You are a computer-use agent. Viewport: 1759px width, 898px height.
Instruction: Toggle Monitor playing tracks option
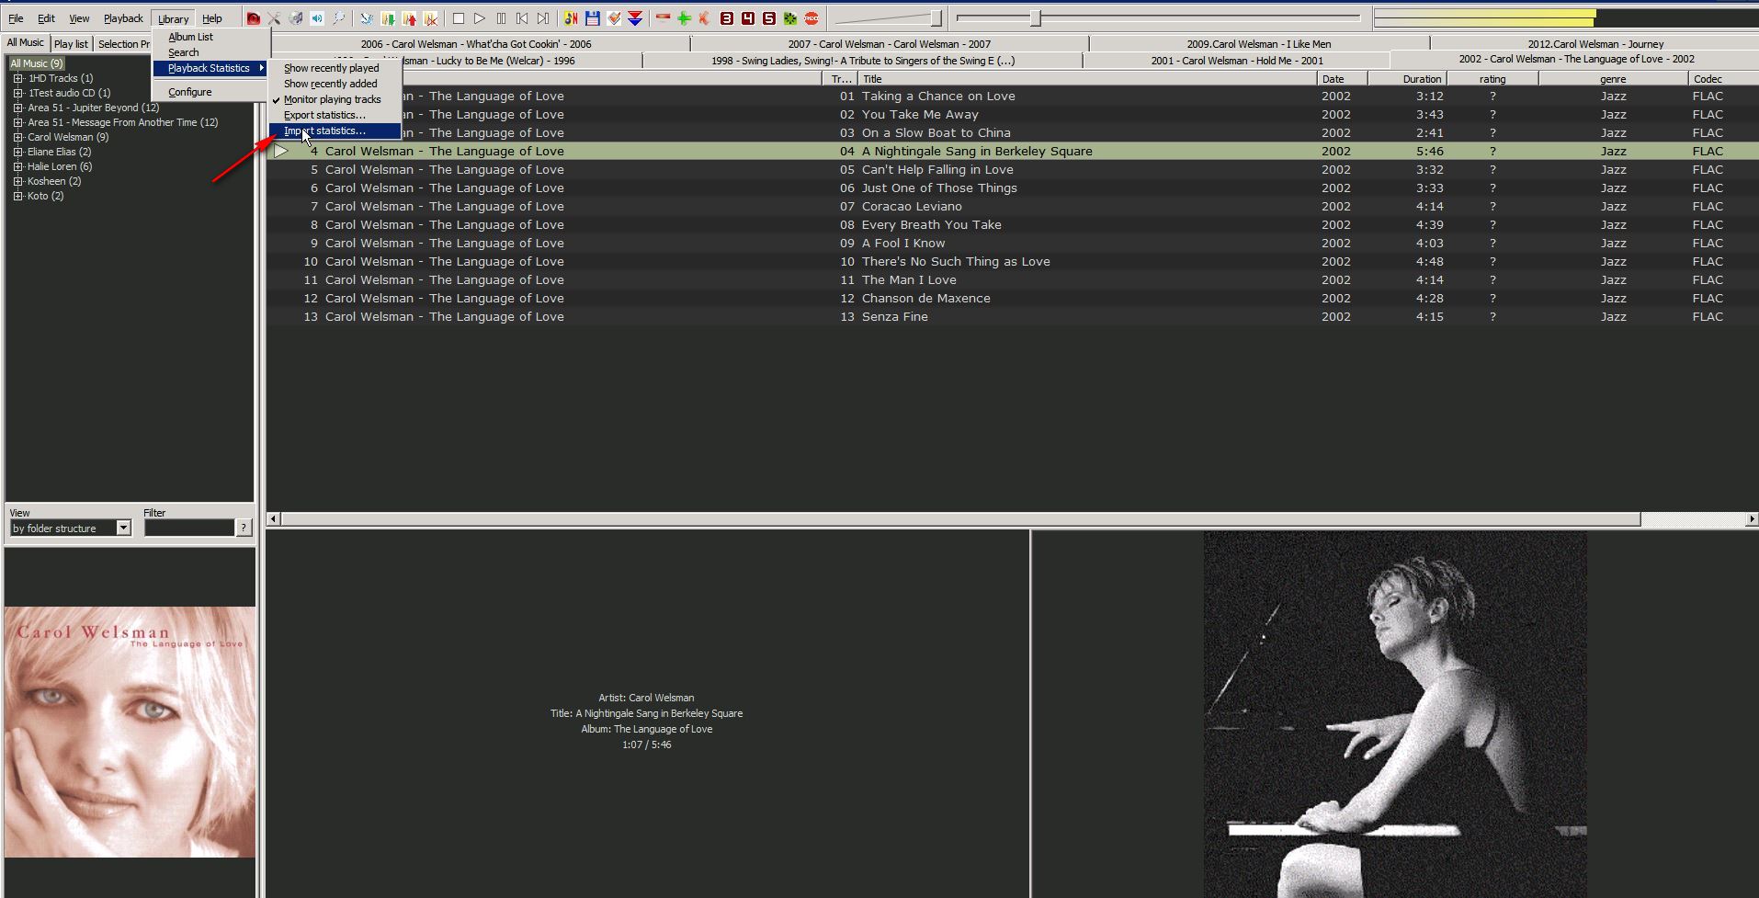click(332, 99)
